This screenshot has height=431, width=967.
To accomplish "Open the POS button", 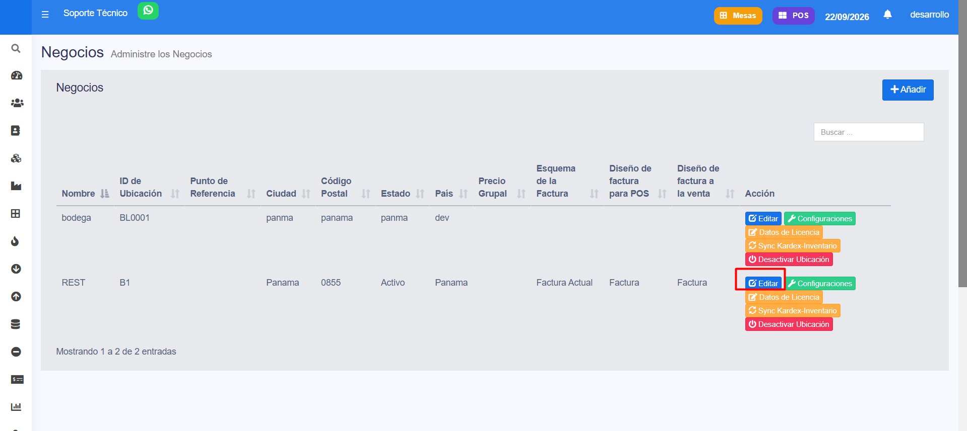I will (x=794, y=16).
